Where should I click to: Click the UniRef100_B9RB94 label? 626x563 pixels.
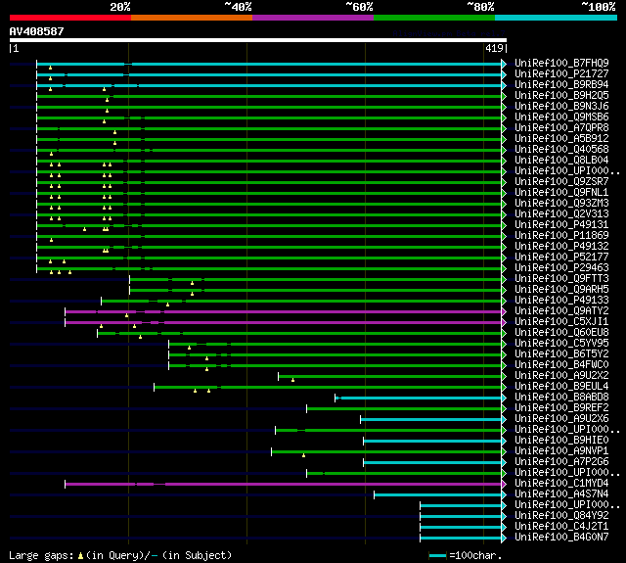click(561, 85)
